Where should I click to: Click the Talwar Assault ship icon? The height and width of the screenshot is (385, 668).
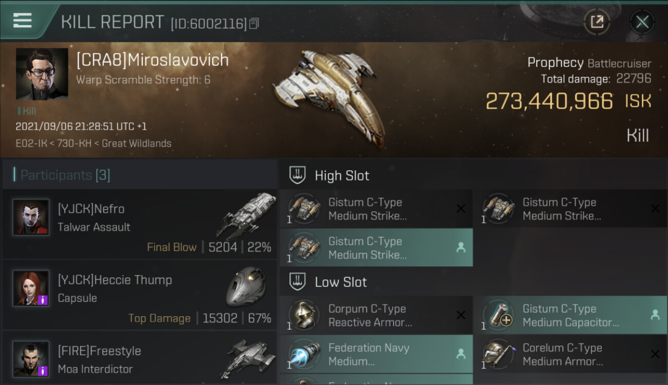point(246,216)
